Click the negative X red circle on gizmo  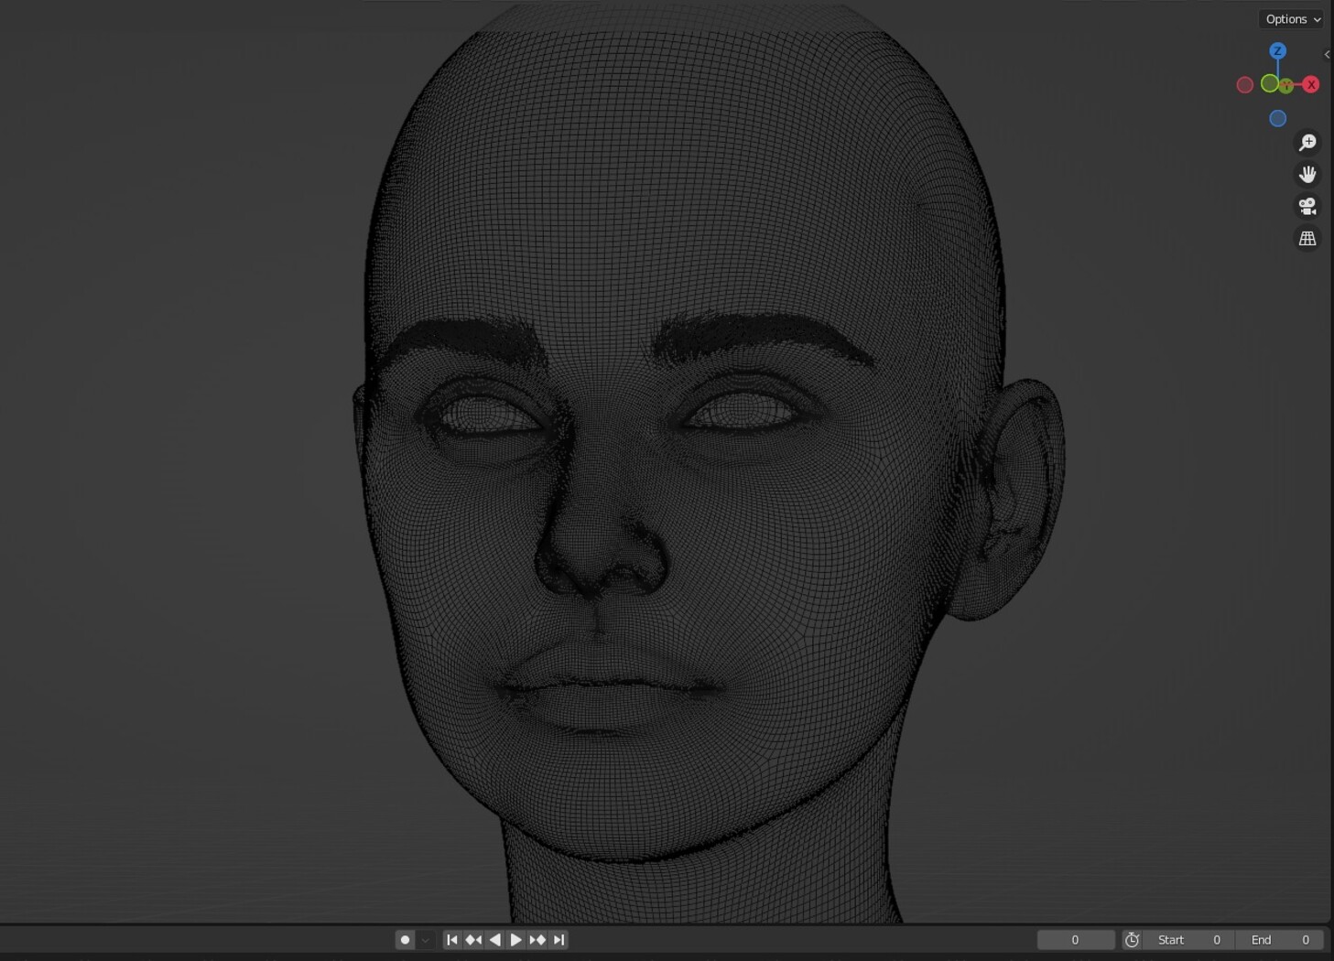(1244, 85)
